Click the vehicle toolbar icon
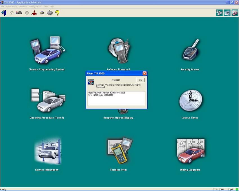 coord(19,13)
